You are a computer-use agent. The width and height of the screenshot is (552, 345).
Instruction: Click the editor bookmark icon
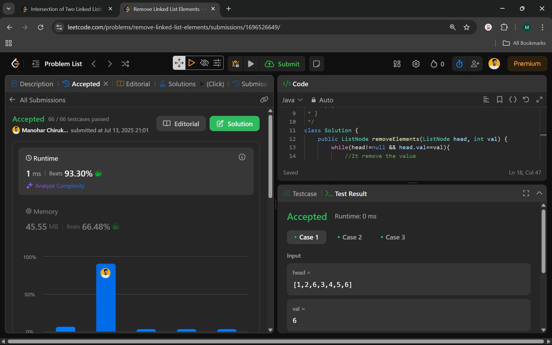click(500, 99)
